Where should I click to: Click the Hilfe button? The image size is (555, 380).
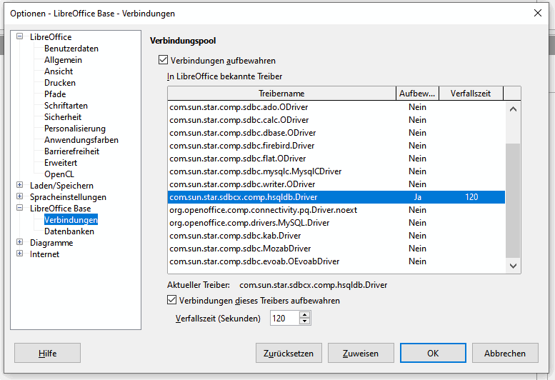[x=47, y=353]
